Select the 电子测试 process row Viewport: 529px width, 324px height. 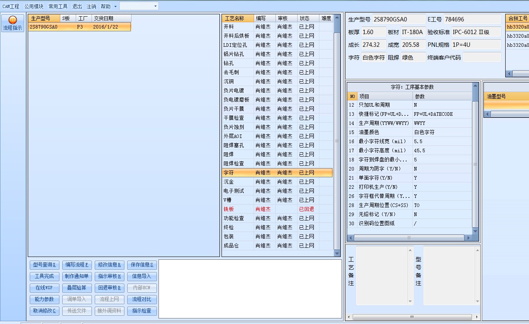(x=277, y=191)
